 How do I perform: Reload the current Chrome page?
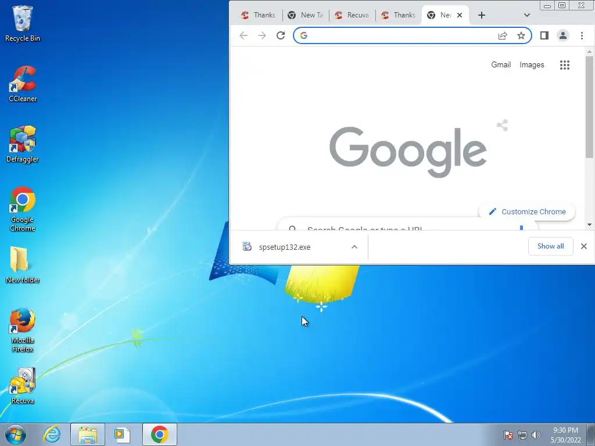point(281,35)
